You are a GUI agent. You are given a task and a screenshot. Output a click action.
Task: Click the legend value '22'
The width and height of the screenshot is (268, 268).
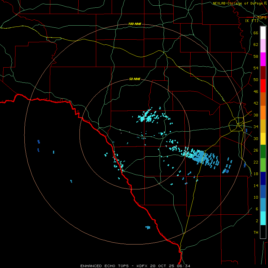pyautogui.click(x=256, y=162)
